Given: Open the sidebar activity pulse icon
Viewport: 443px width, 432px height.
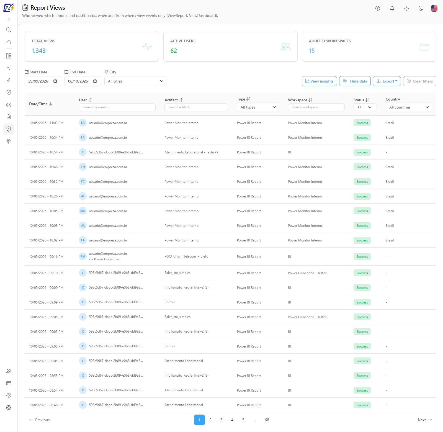Looking at the screenshot, I should [9, 68].
